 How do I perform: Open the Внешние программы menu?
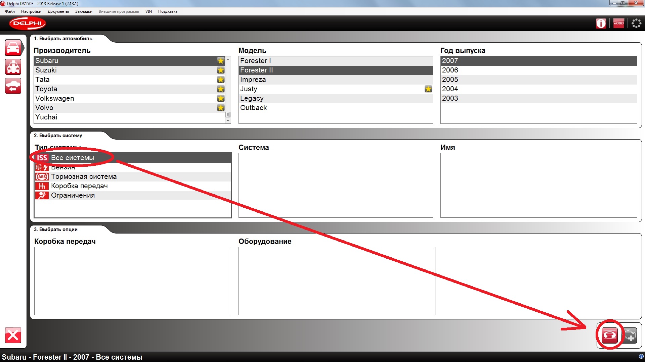tap(119, 11)
